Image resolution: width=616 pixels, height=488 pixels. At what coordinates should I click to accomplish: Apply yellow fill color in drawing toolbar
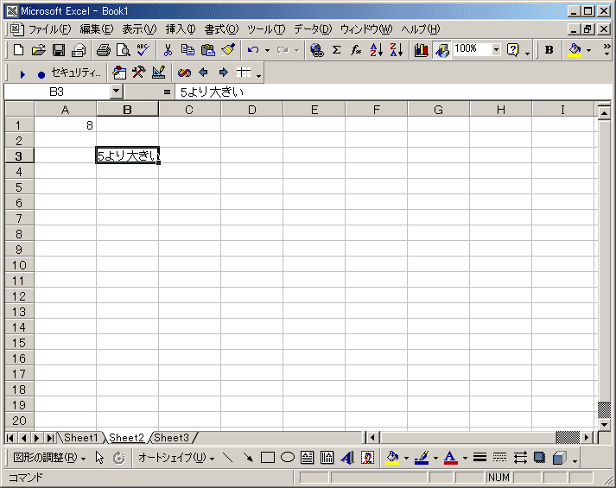coord(392,458)
